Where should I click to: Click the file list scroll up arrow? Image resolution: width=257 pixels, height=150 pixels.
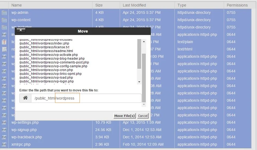tap(144, 42)
